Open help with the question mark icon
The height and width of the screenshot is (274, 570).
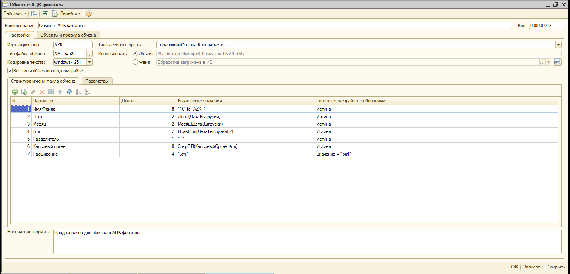(89, 13)
